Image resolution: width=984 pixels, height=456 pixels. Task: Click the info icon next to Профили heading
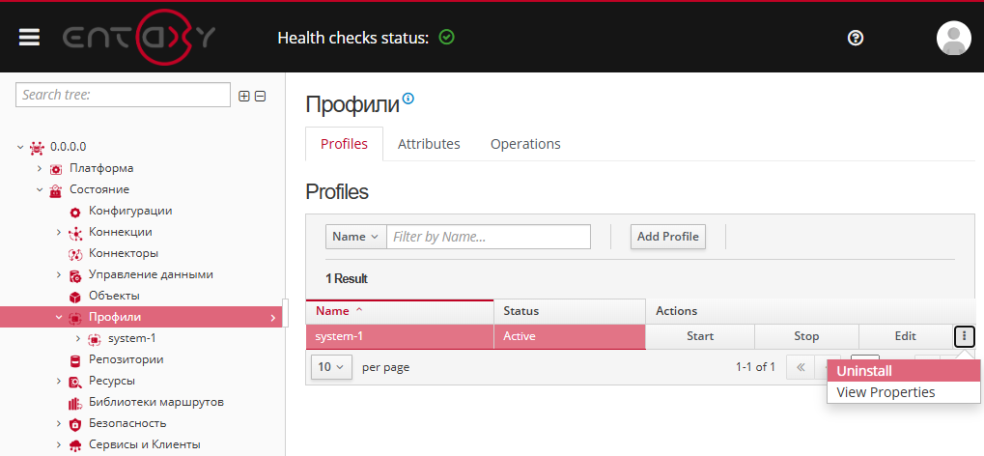tap(408, 98)
